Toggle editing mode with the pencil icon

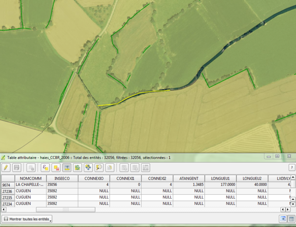[x=6, y=167]
